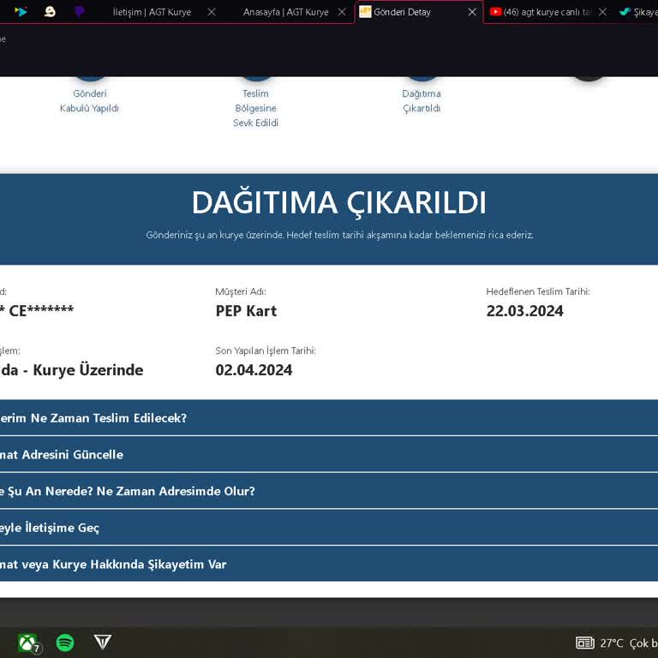Click the last action date 02.04.2024
The height and width of the screenshot is (658, 658).
[x=254, y=370]
